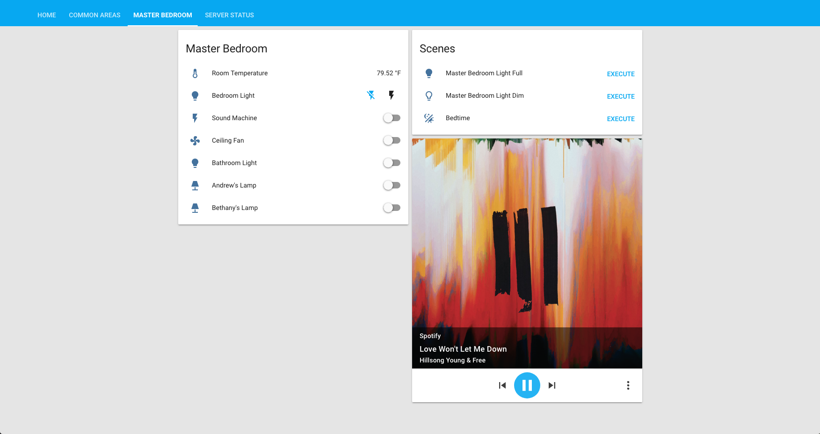Screen dimensions: 820x434
Task: Turn on Bedroom Light with flash-on icon
Action: pyautogui.click(x=392, y=95)
